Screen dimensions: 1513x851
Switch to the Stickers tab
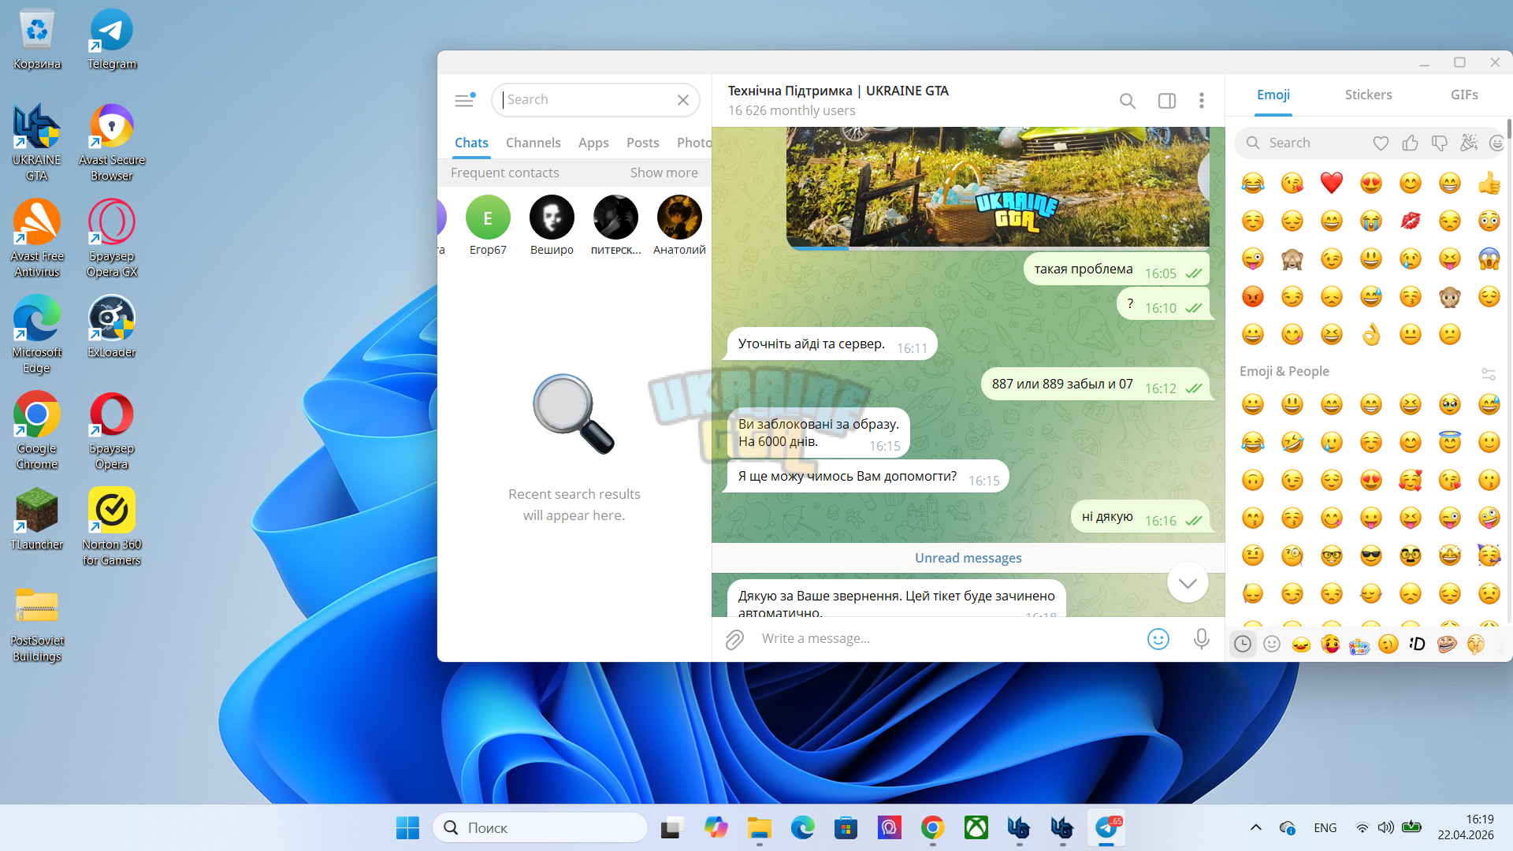point(1369,95)
